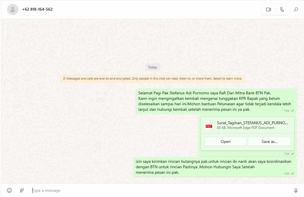Click the Surat_Tagihan_STEFANUS file name

[252, 123]
